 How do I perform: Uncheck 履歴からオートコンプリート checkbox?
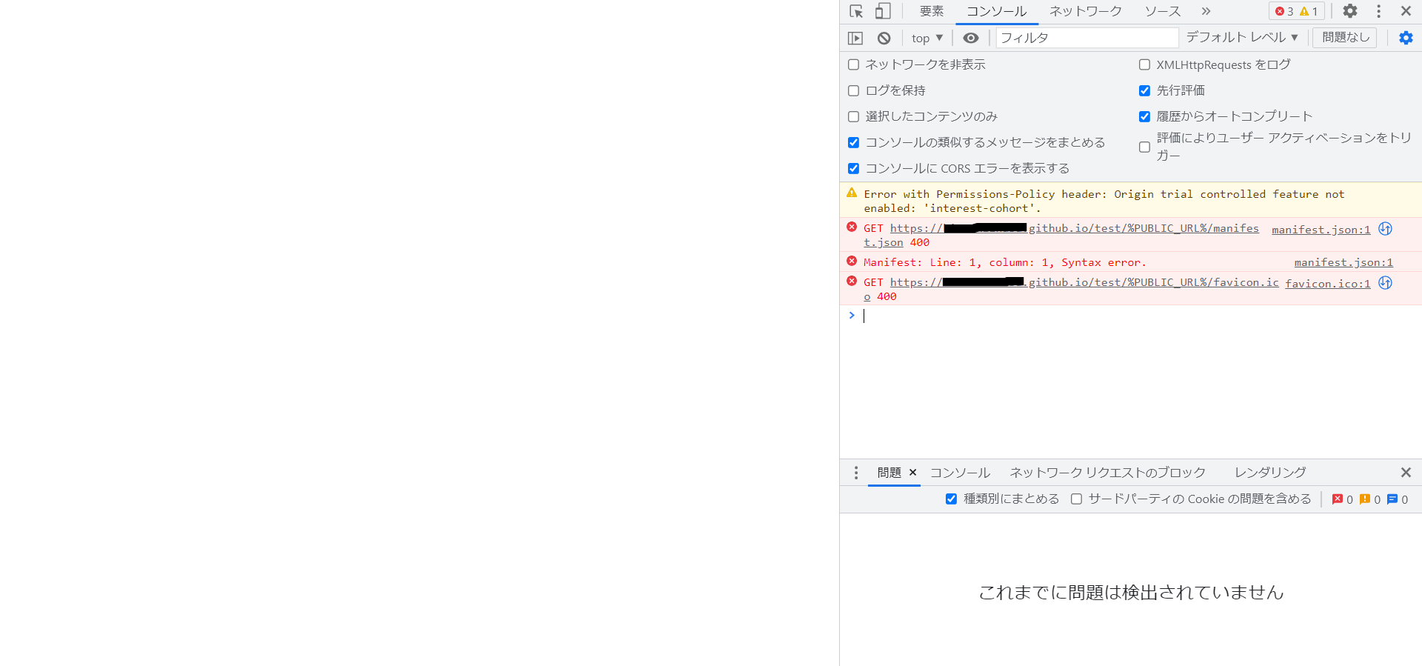point(1144,116)
